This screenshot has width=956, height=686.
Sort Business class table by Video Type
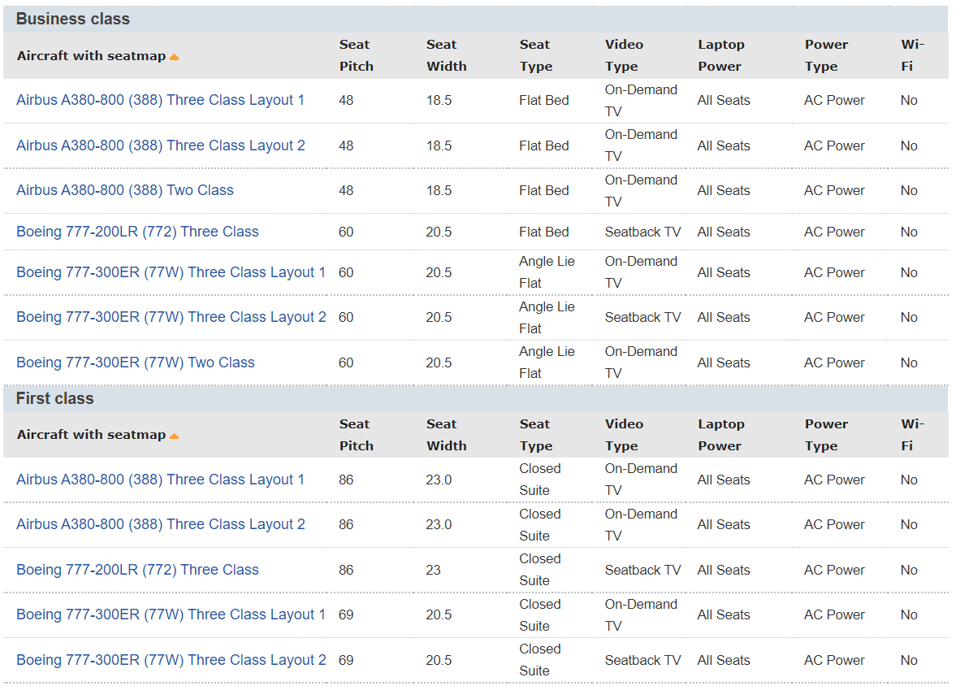click(623, 55)
